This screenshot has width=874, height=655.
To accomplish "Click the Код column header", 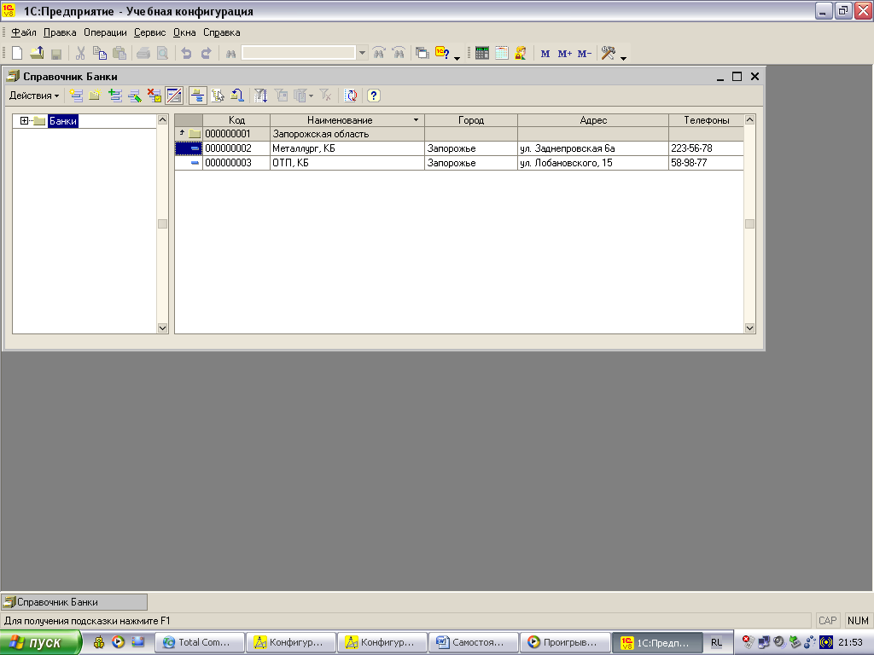I will pyautogui.click(x=236, y=120).
